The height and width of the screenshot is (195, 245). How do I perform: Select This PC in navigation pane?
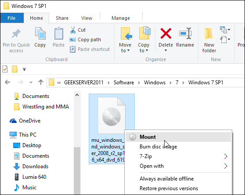tap(23, 135)
